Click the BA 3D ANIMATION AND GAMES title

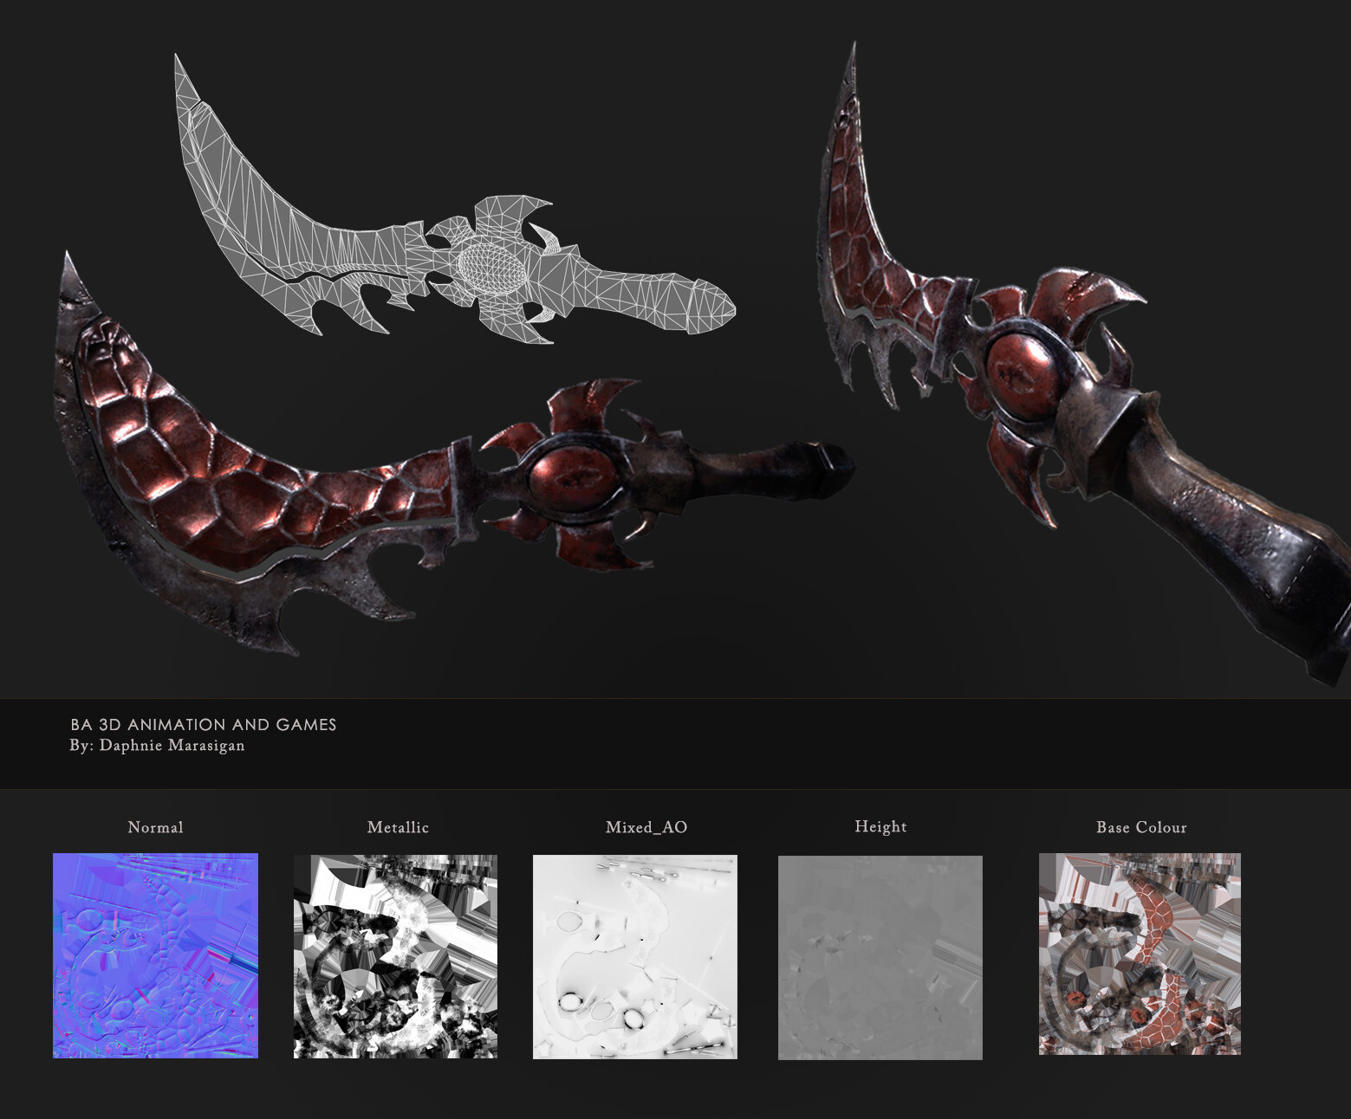204,725
